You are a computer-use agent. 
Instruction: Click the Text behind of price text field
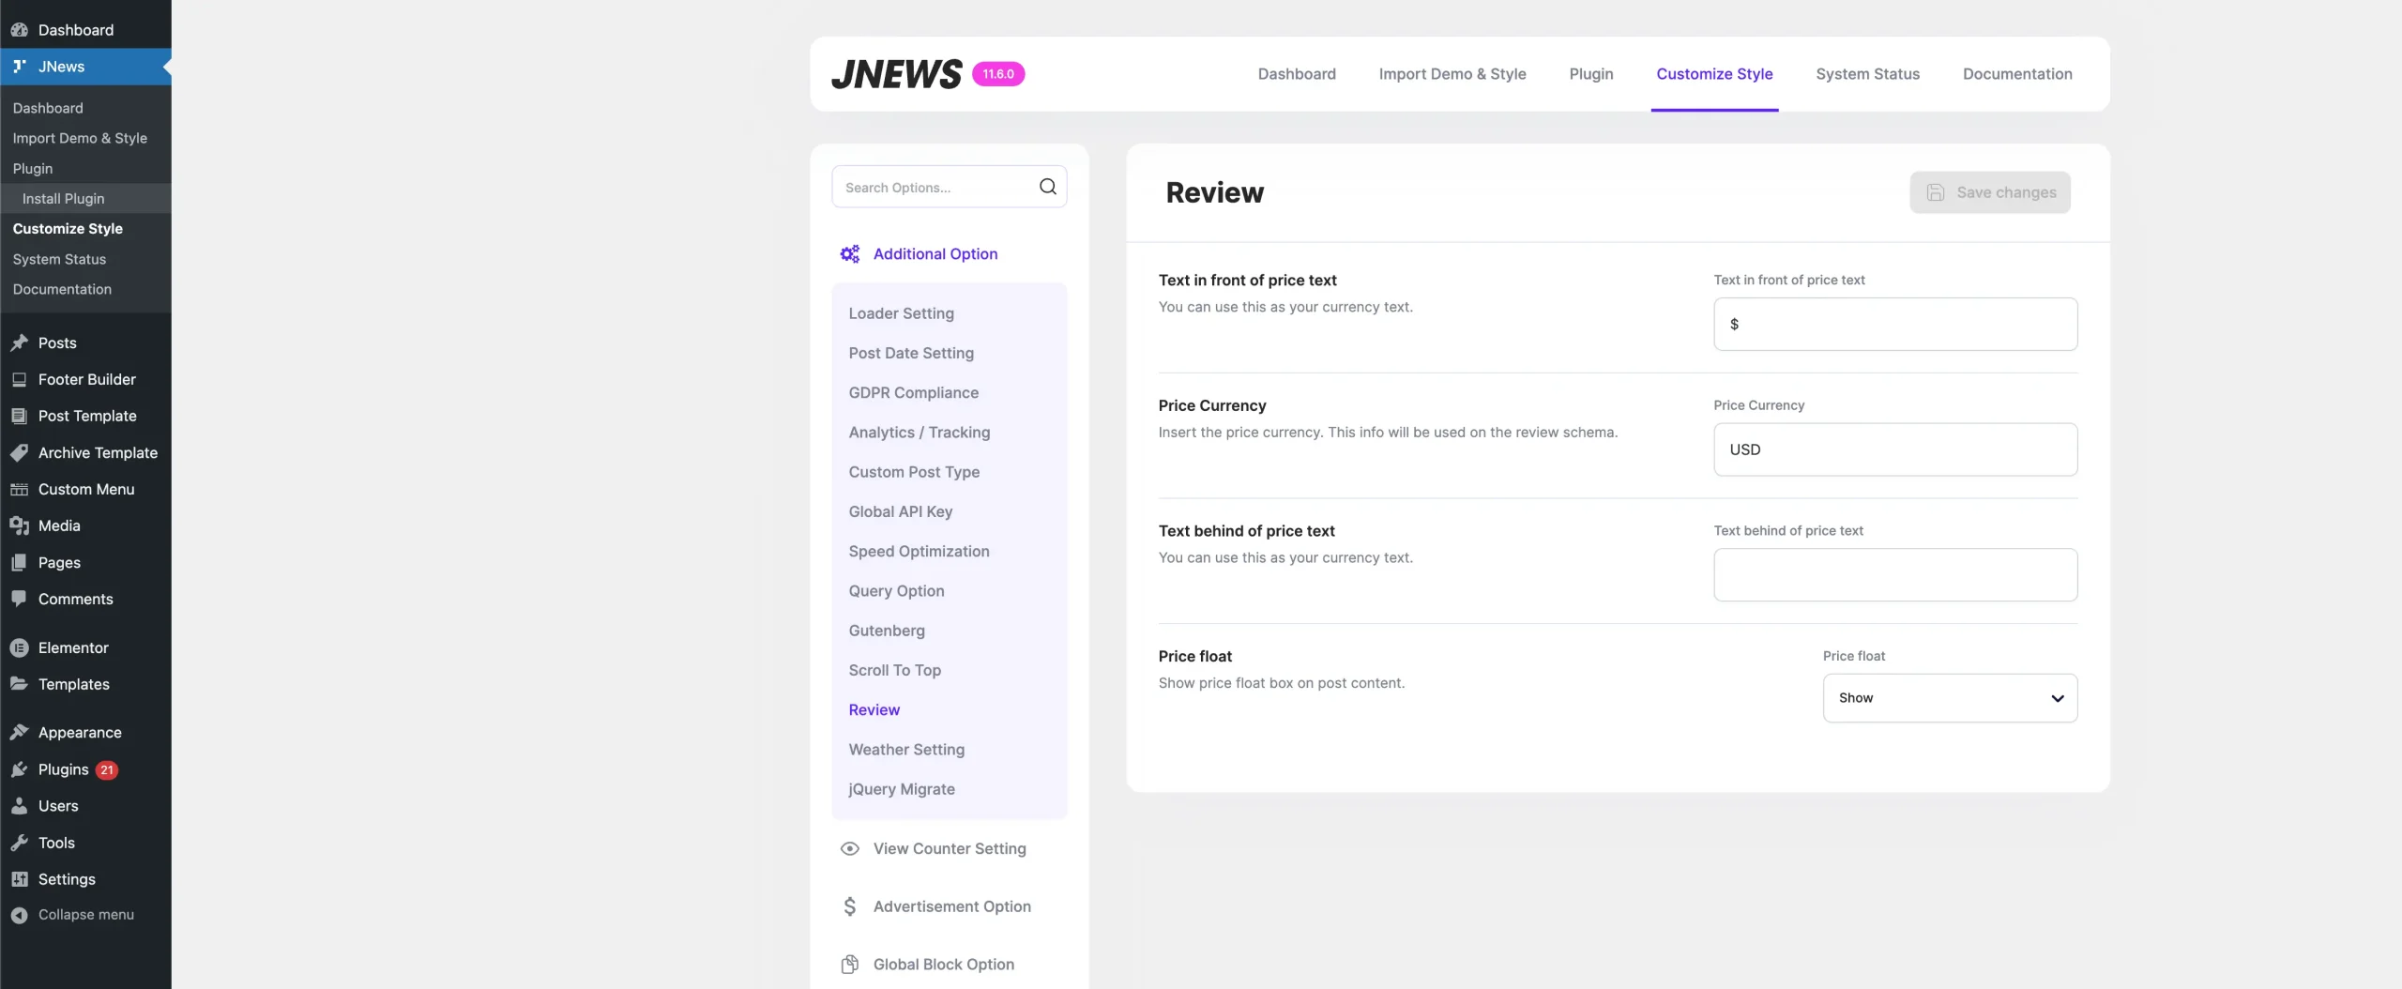tap(1894, 575)
